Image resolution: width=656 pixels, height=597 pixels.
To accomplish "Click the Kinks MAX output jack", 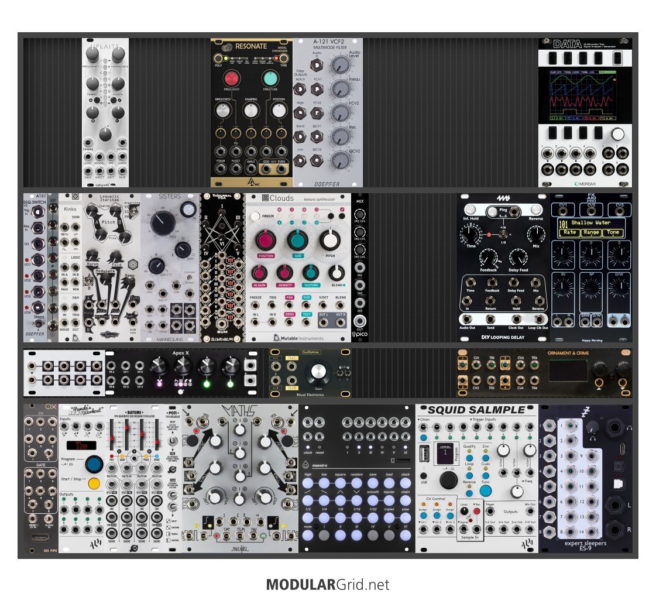I will pos(64,283).
